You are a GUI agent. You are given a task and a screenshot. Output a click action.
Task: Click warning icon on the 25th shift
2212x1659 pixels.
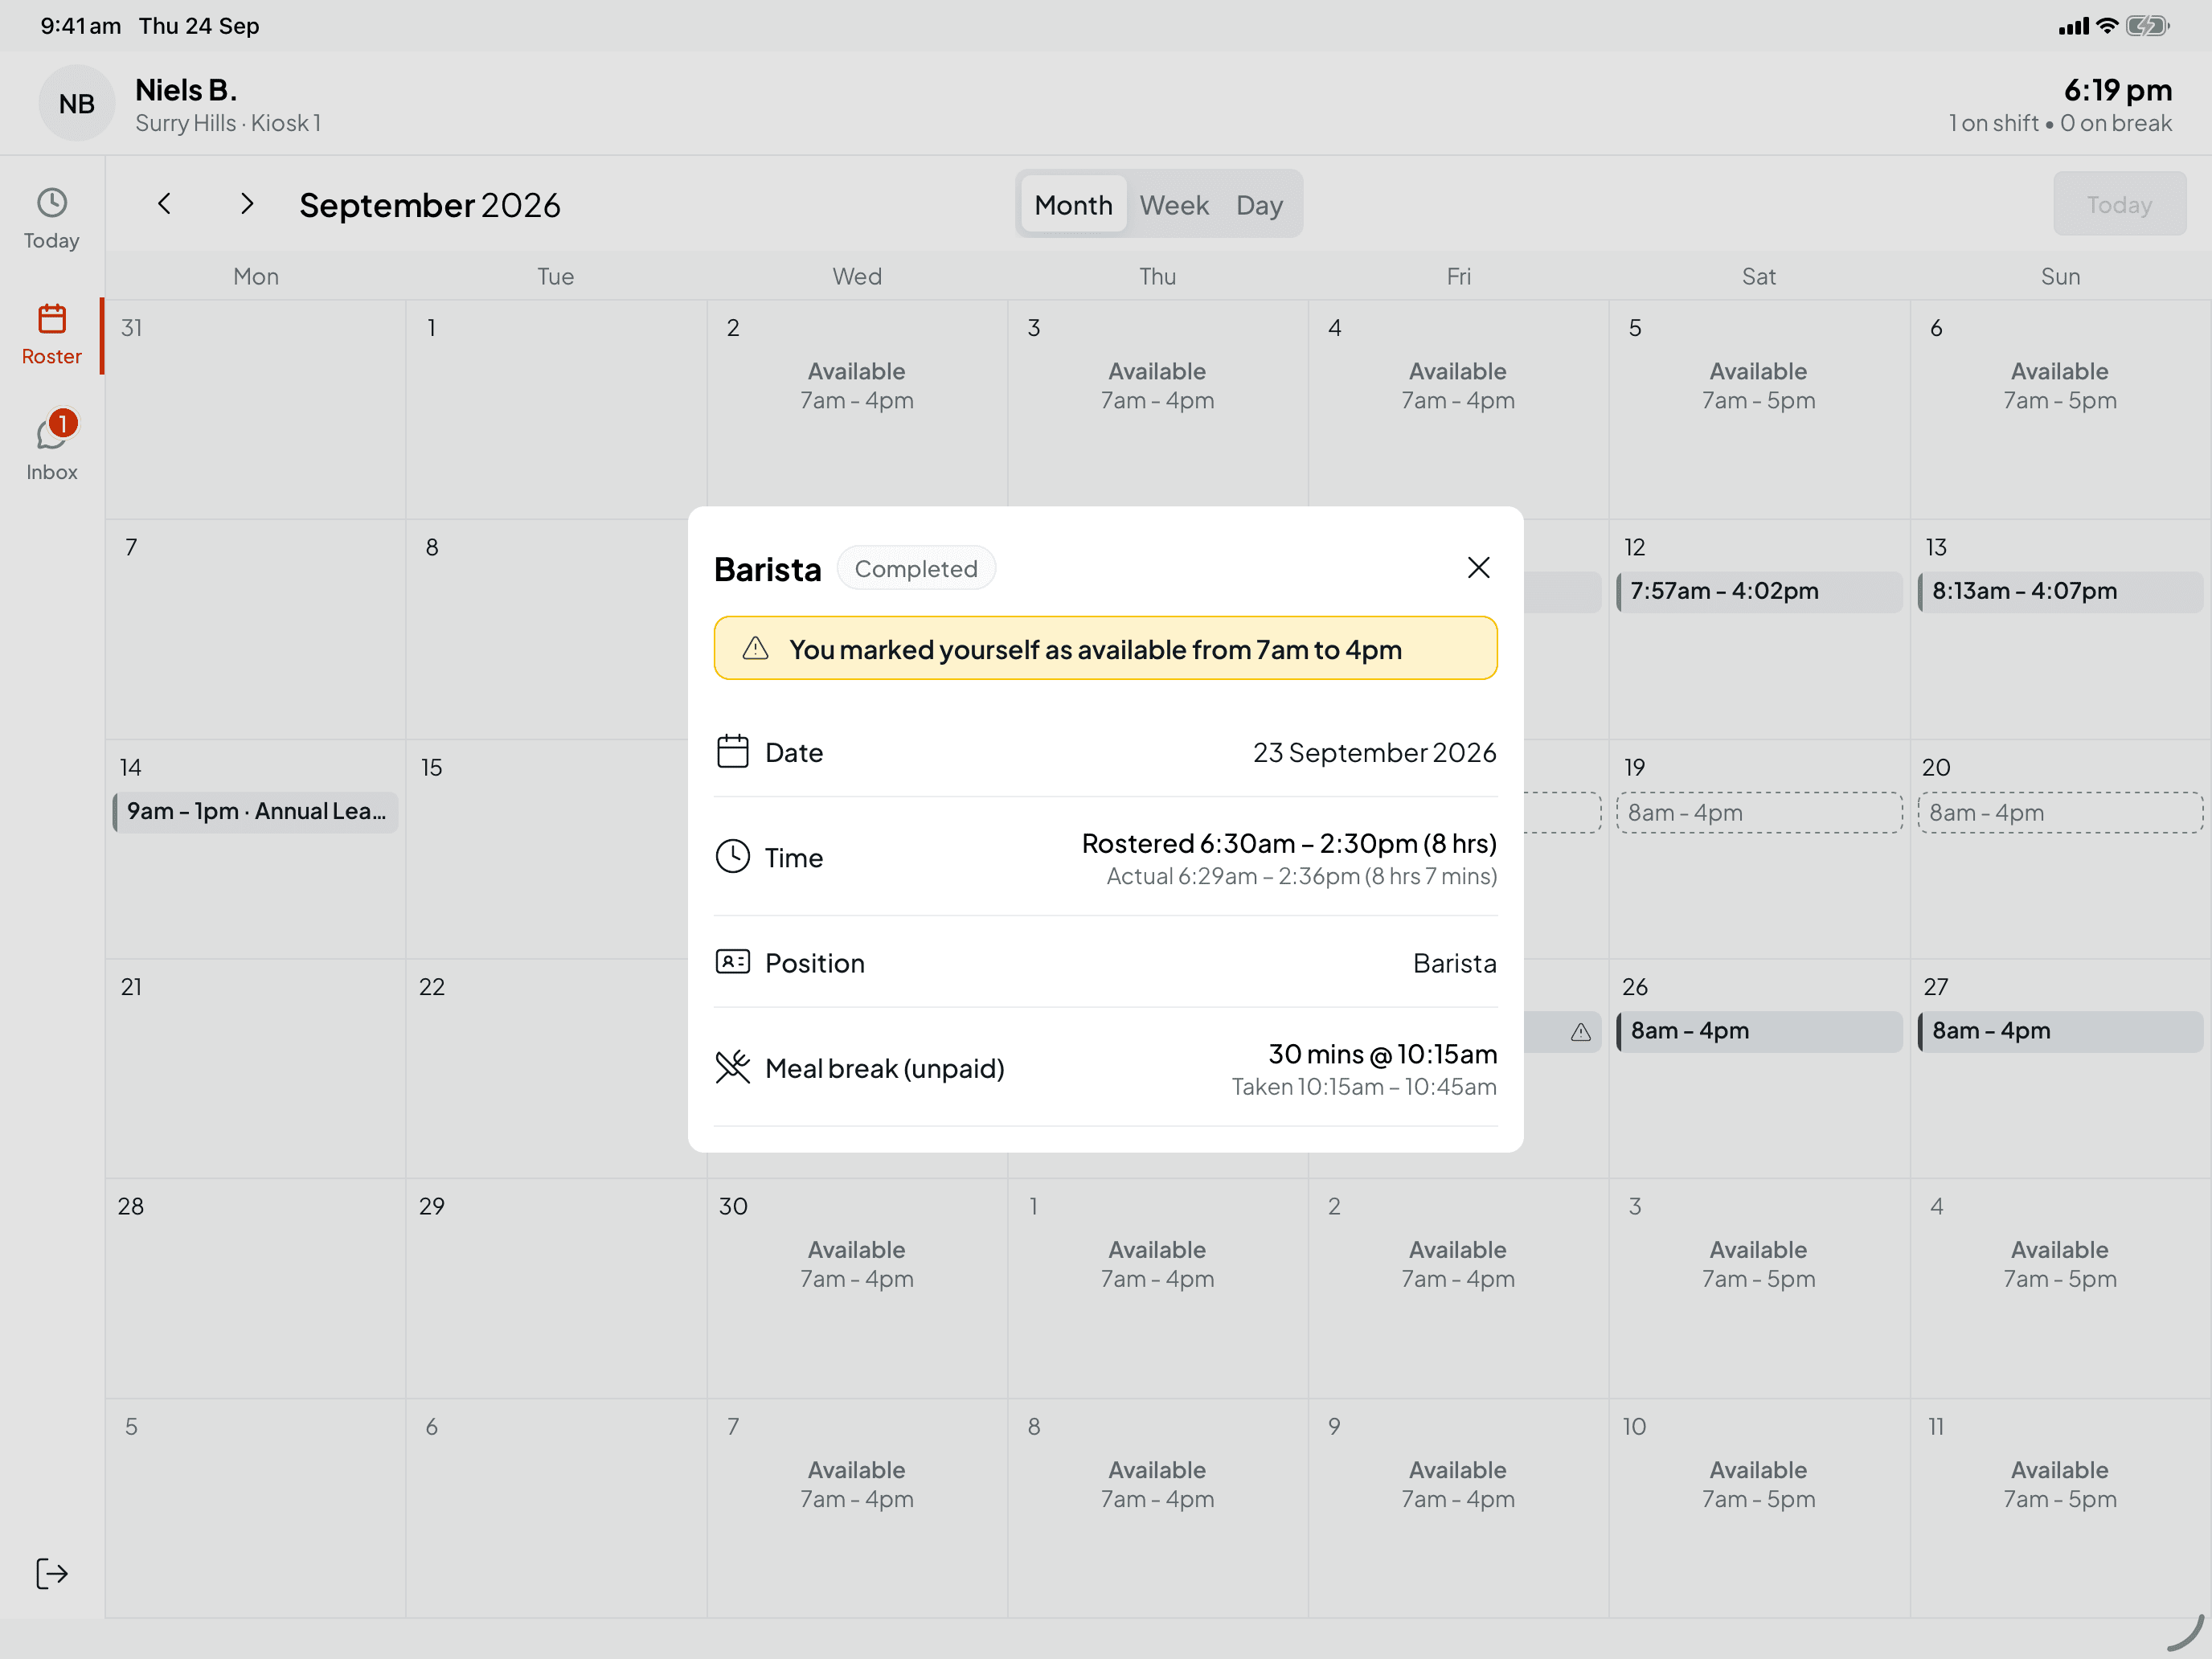point(1581,1032)
